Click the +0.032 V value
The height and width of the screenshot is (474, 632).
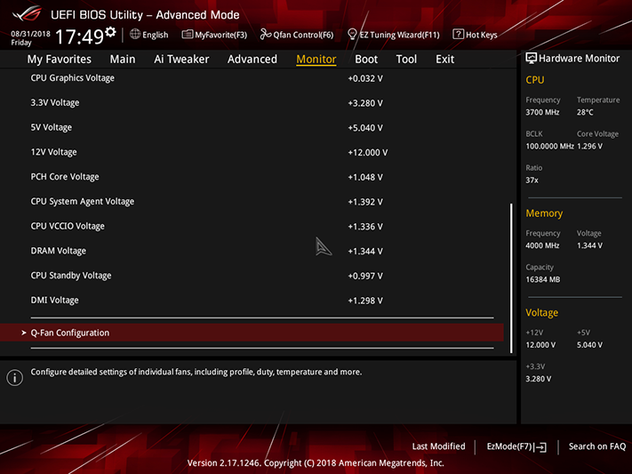365,78
